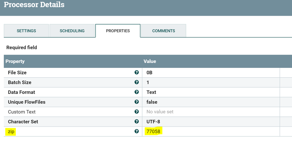Click help icon beside zip property

137,131
